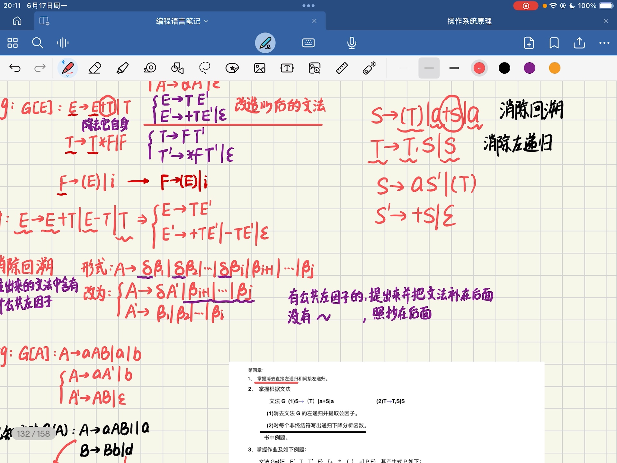Select the Lasso selection tool
The width and height of the screenshot is (617, 463).
[205, 68]
